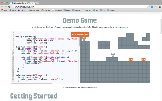Click tower sprite on the middle platform
This screenshot has height=101, width=162.
pyautogui.click(x=113, y=55)
